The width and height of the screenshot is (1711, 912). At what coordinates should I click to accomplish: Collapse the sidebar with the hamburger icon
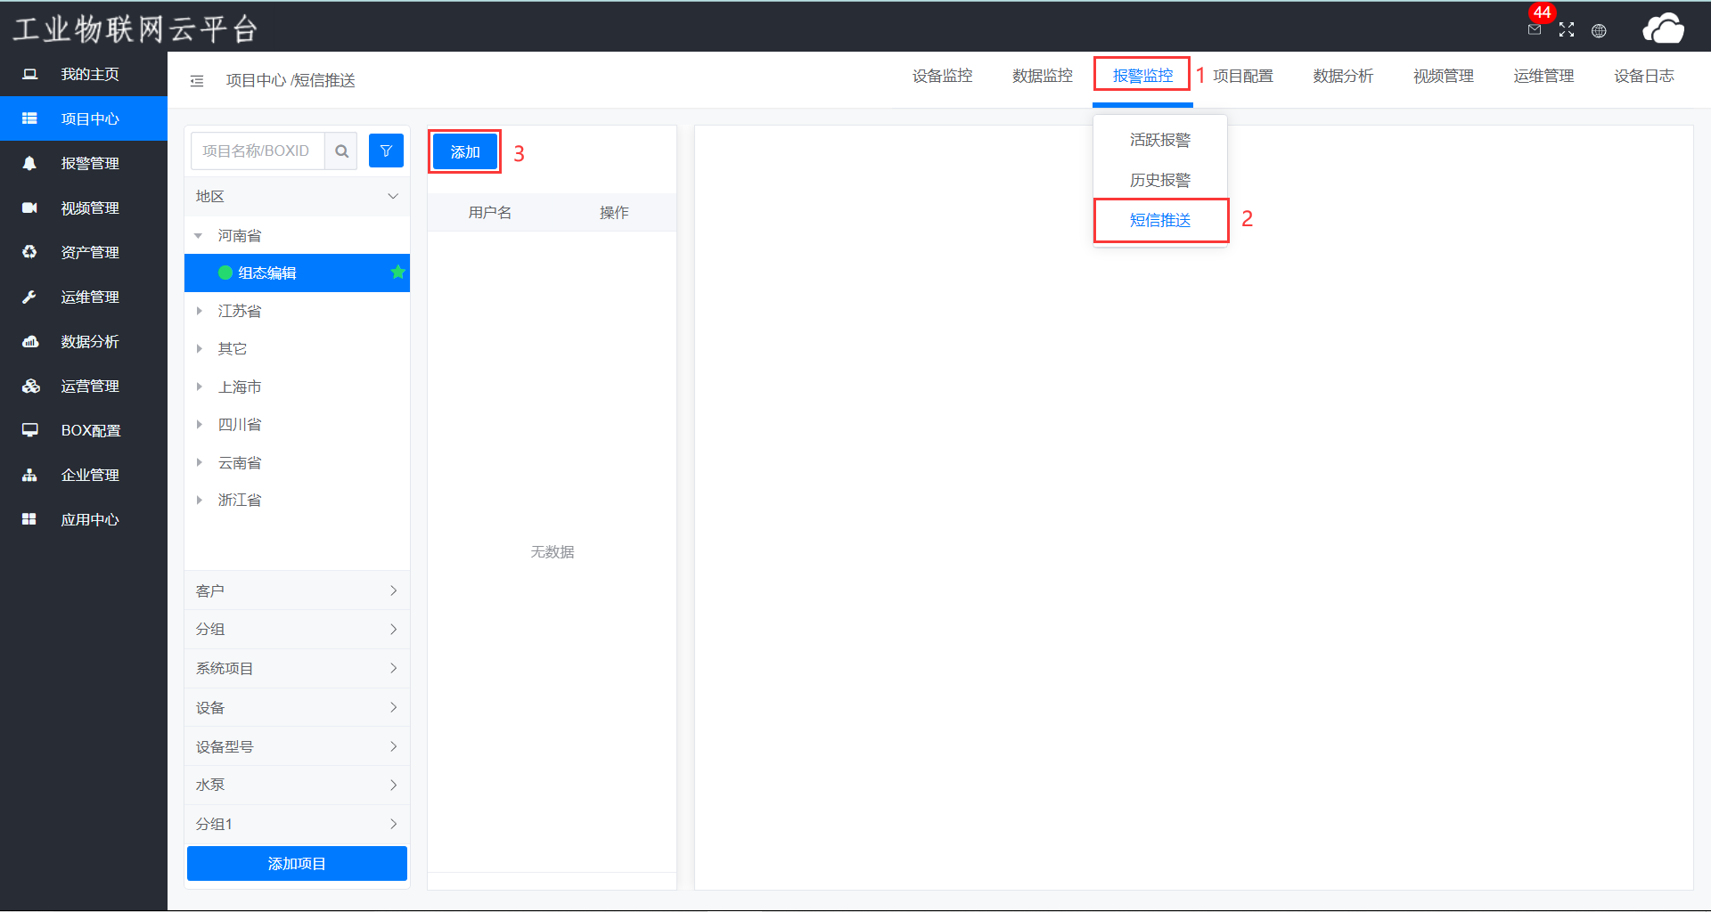tap(197, 81)
